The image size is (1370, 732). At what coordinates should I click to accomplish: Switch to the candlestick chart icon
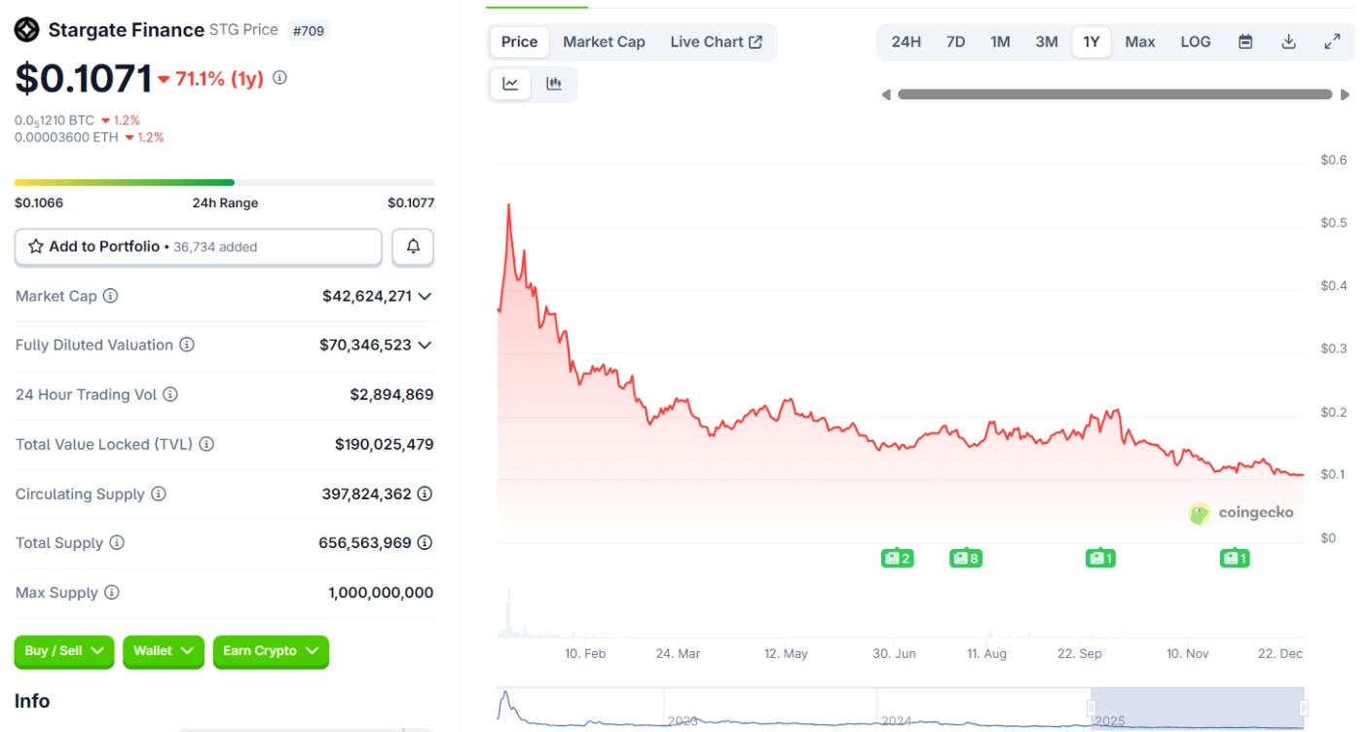554,84
